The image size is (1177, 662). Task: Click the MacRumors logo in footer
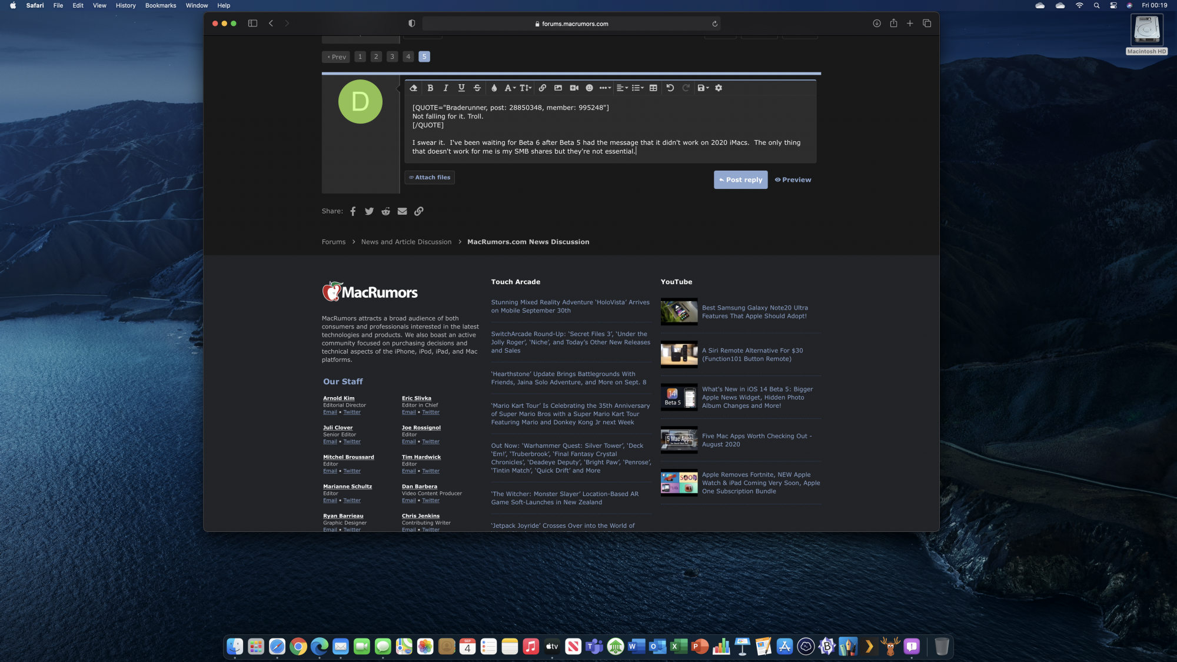370,292
